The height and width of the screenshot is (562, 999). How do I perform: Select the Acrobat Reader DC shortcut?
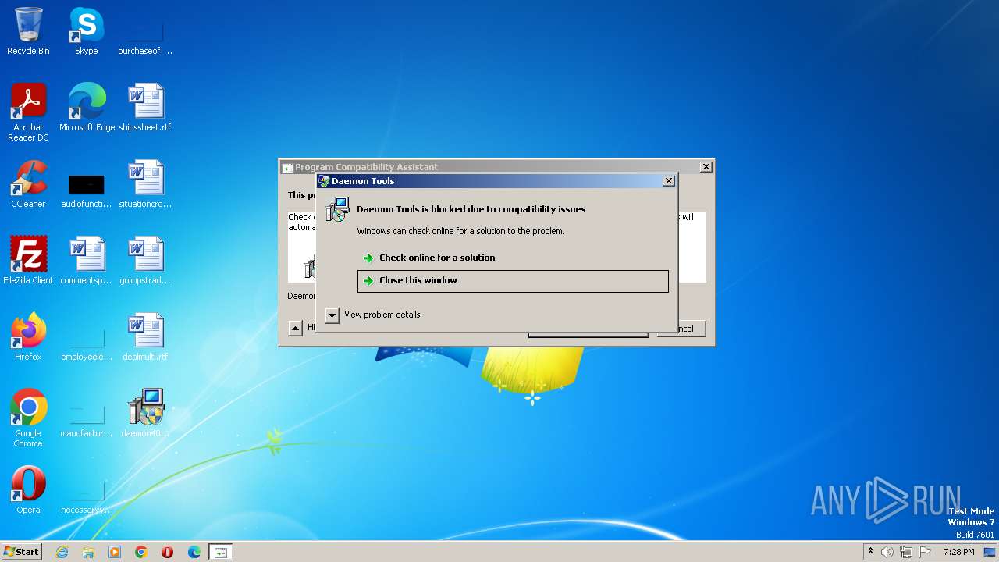pos(28,112)
